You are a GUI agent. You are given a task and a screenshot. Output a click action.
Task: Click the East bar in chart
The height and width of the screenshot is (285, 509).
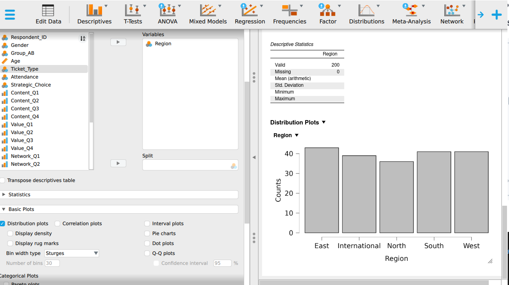pyautogui.click(x=322, y=190)
